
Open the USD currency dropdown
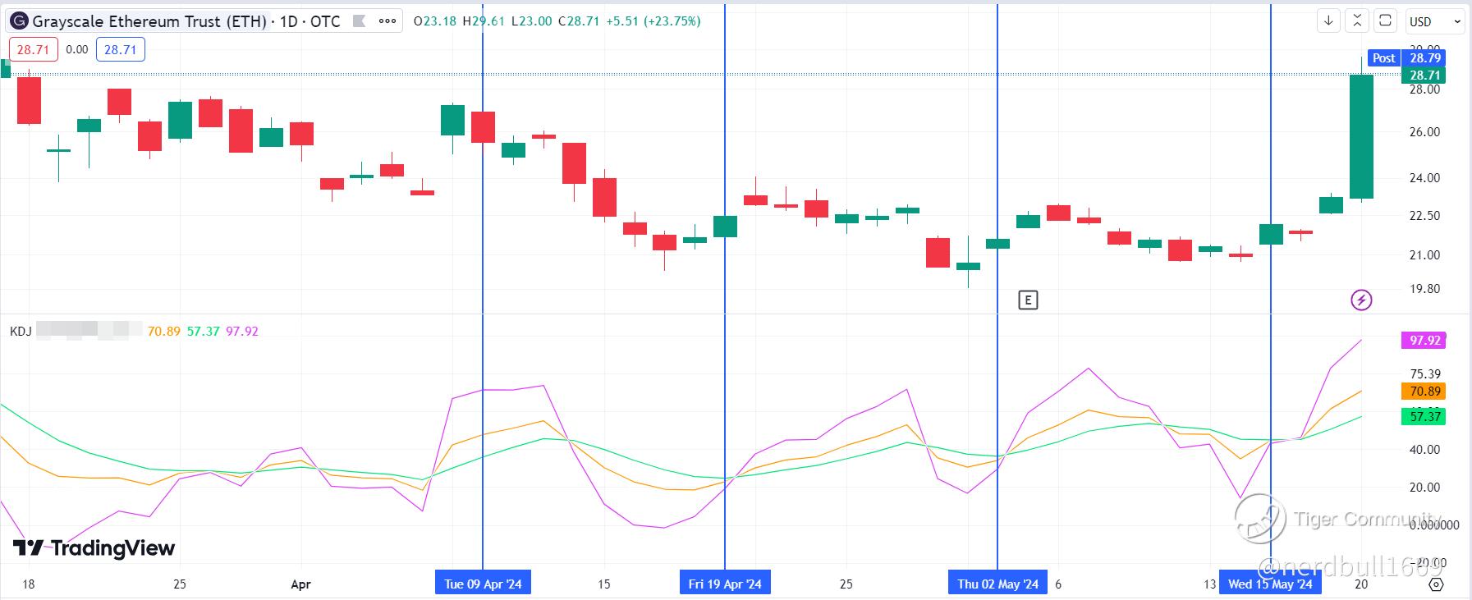click(x=1435, y=21)
